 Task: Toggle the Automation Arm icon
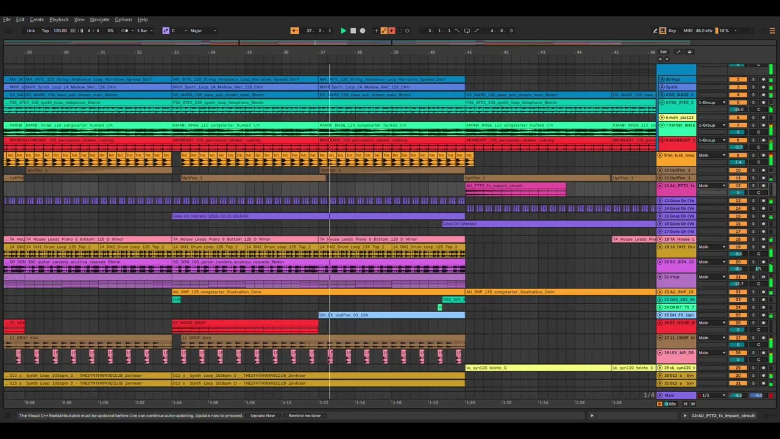coord(384,30)
